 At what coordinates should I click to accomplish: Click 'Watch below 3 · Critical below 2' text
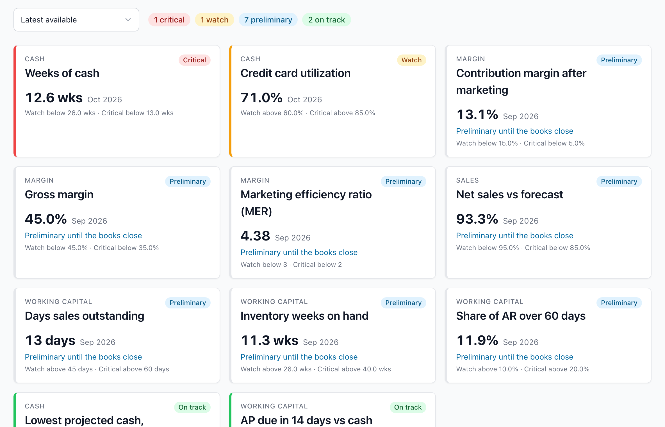coord(291,265)
